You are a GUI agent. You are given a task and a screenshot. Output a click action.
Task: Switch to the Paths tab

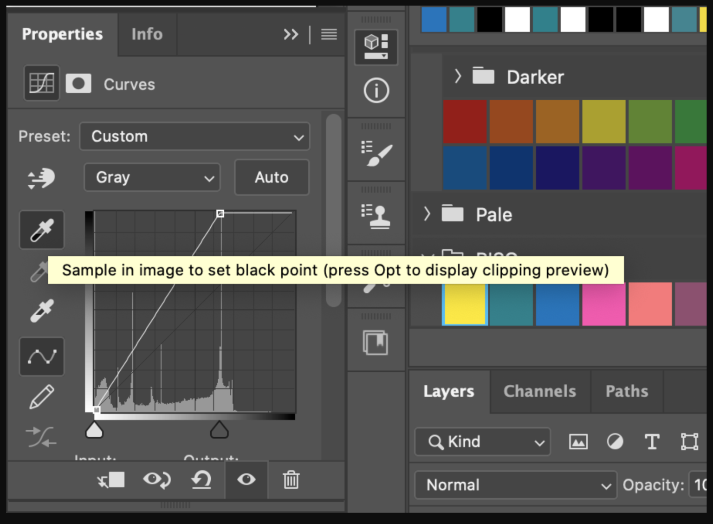pos(627,391)
